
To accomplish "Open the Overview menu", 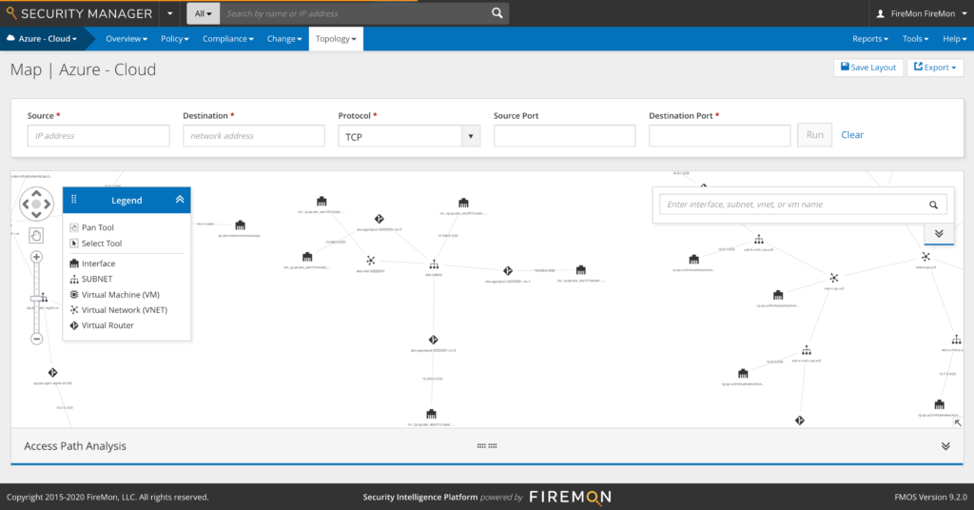I will [x=127, y=38].
